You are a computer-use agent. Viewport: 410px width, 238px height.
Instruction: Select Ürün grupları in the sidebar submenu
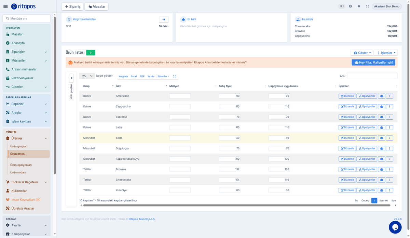click(x=19, y=146)
